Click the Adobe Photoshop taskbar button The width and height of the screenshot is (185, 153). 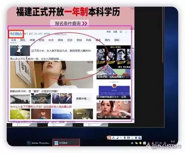coord(39,143)
